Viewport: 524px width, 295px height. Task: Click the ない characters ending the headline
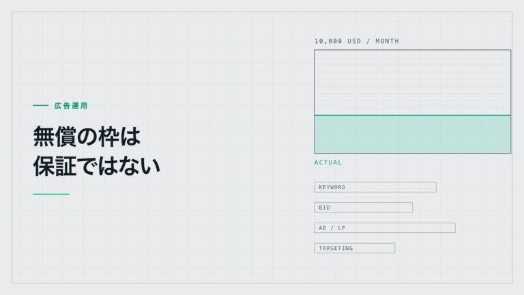(139, 166)
